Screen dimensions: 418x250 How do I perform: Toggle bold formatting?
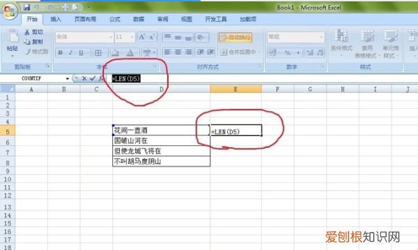[60, 53]
